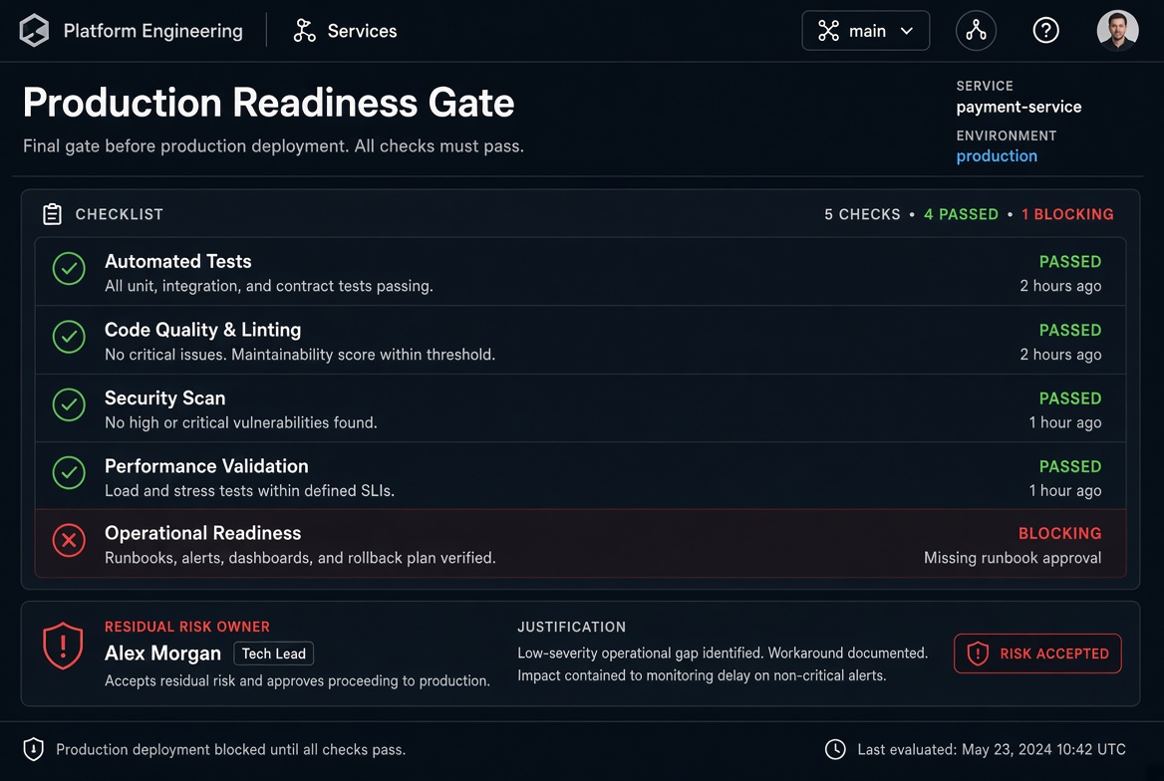Click the Platform Engineering hexagon logo
The height and width of the screenshot is (781, 1164).
pyautogui.click(x=34, y=31)
